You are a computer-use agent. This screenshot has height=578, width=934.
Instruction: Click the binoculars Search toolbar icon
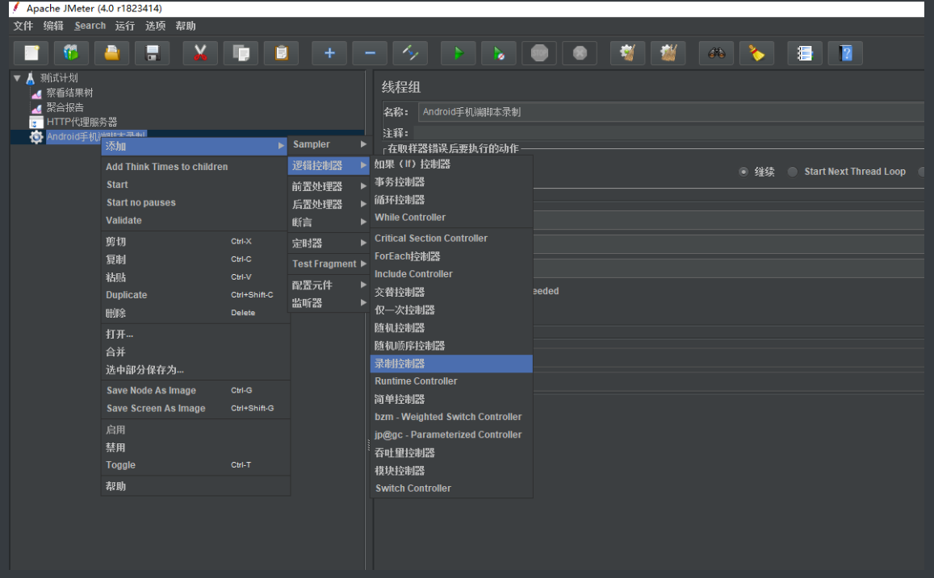click(x=717, y=53)
